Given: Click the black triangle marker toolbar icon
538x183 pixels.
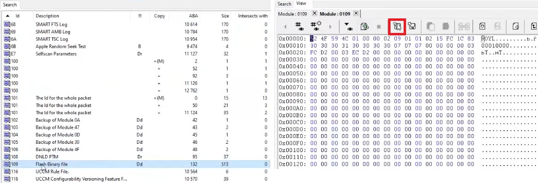Looking at the screenshot, I should pos(348,26).
